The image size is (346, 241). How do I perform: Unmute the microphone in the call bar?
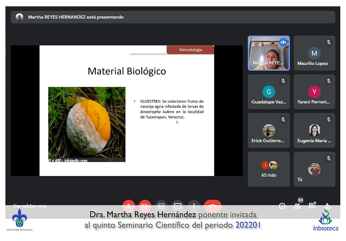pos(129,206)
